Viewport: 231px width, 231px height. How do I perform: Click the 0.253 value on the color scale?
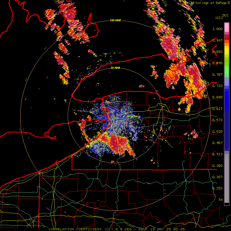(x=217, y=188)
